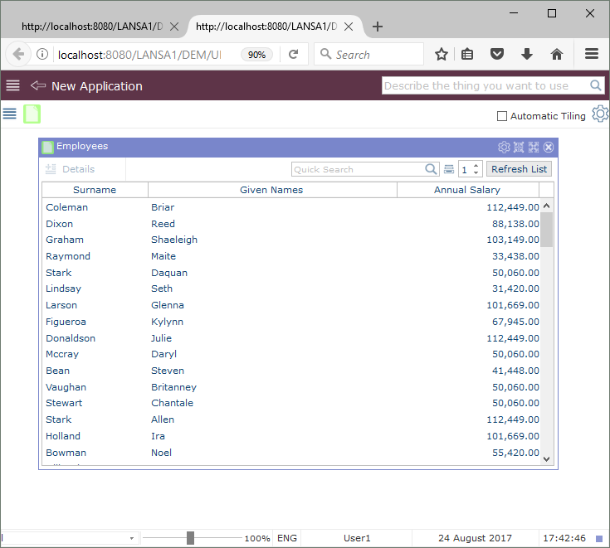Switch to the first localhost browser tab

pos(92,27)
